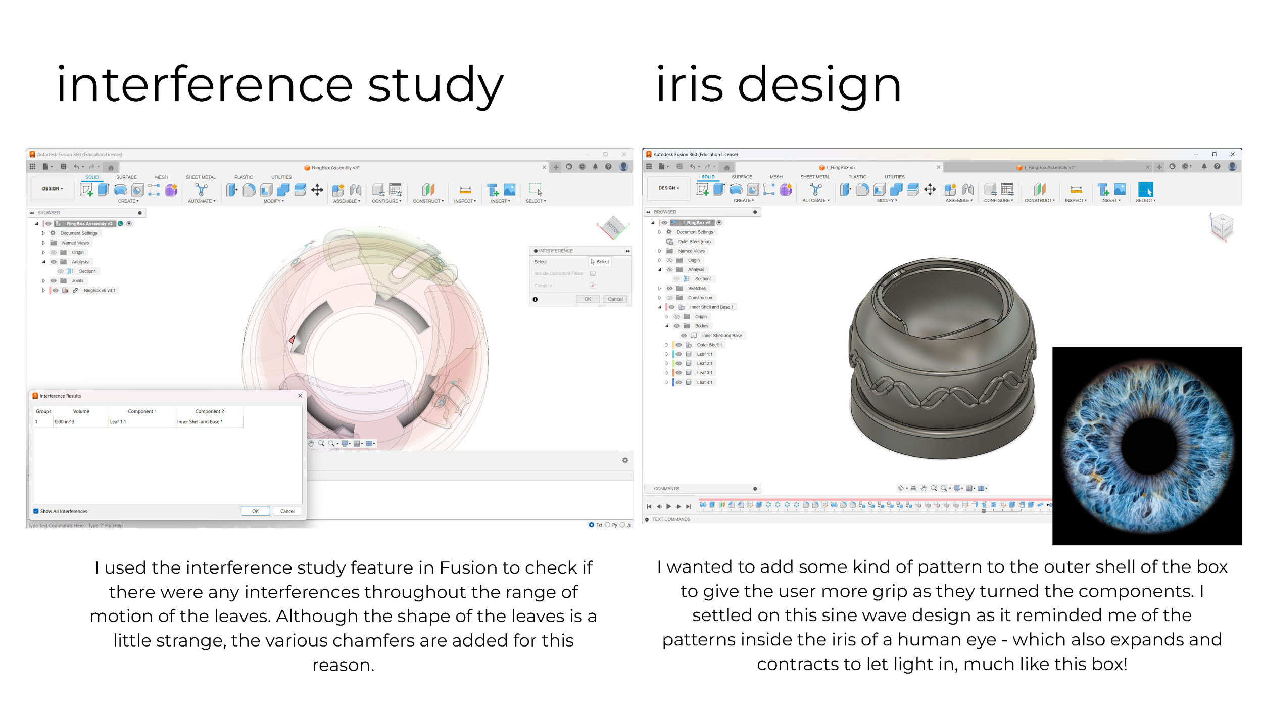Click the Automate icon in right window toolbar
Screen dimensions: 1263x711
[x=815, y=189]
